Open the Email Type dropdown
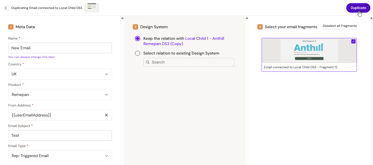This screenshot has height=165, width=373. coord(60,156)
